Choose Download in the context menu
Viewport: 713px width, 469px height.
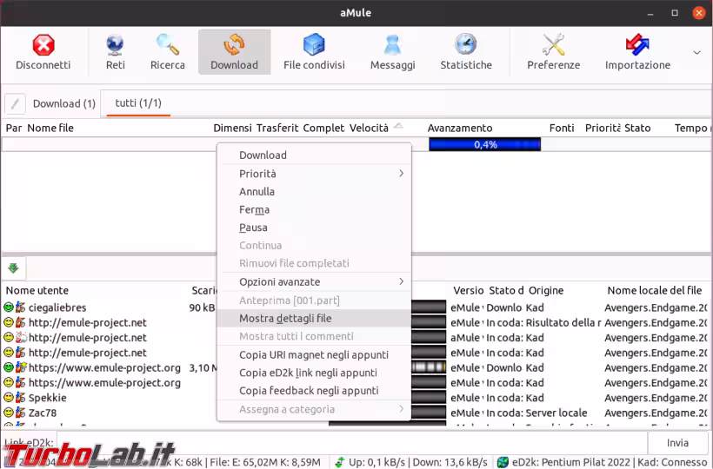(314, 155)
